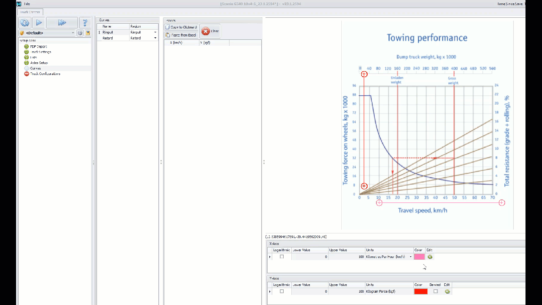Enable Logarithmic checkbox for the X-Axis
The height and width of the screenshot is (305, 542).
coord(282,257)
